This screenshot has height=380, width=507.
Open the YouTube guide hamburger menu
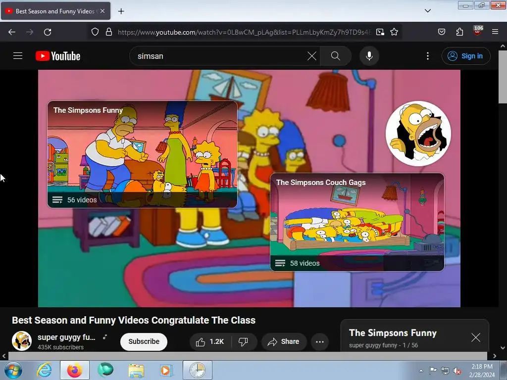pyautogui.click(x=18, y=56)
